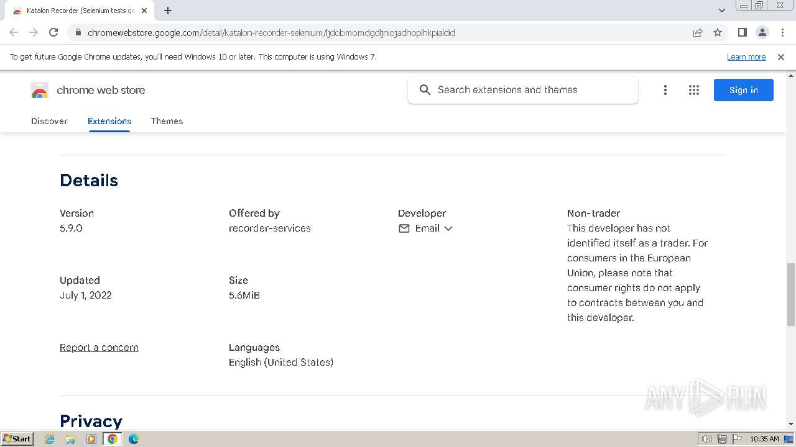Open a new browser tab
Image resolution: width=796 pixels, height=447 pixels.
tap(168, 11)
